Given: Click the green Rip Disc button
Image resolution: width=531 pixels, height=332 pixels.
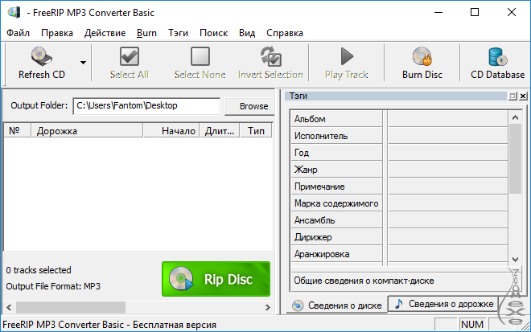Looking at the screenshot, I should pyautogui.click(x=216, y=279).
